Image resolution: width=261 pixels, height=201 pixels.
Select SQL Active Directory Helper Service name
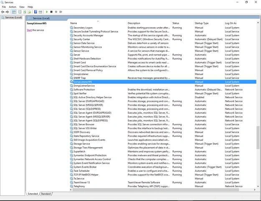(x=93, y=97)
